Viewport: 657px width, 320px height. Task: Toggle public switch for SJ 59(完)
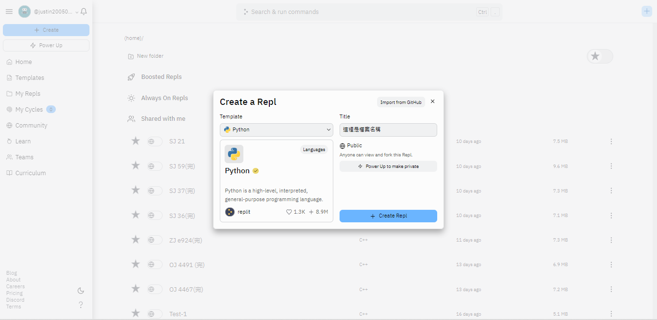tap(154, 166)
